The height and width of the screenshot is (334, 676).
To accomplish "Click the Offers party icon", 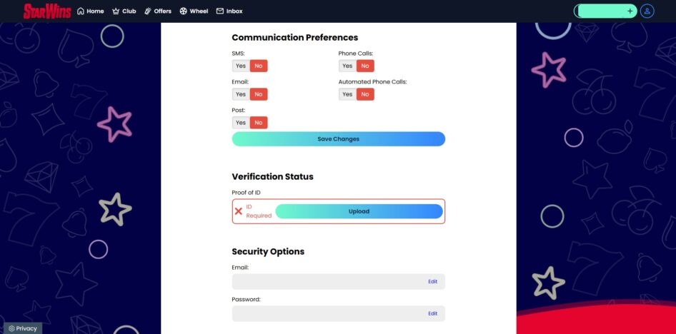I will (x=147, y=11).
